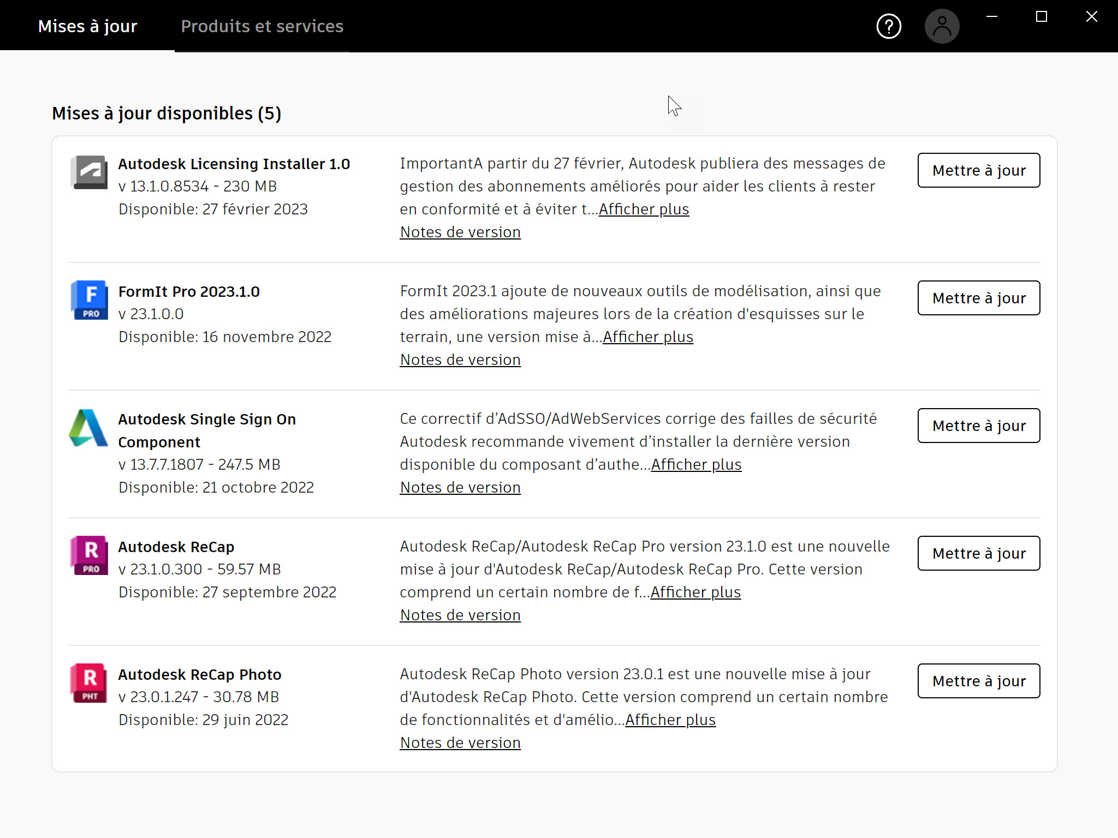
Task: Update Autodesk Licensing Installer 1.0
Action: tap(978, 170)
